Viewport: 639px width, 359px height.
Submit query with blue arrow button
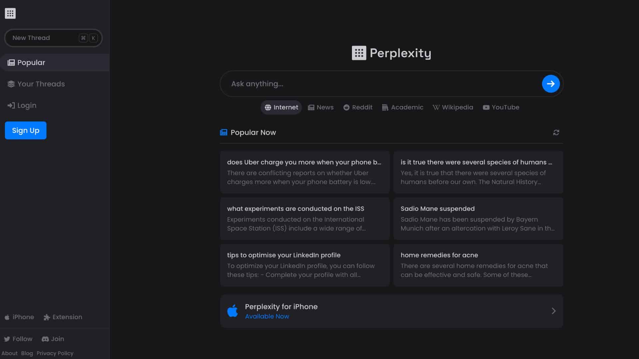[551, 84]
